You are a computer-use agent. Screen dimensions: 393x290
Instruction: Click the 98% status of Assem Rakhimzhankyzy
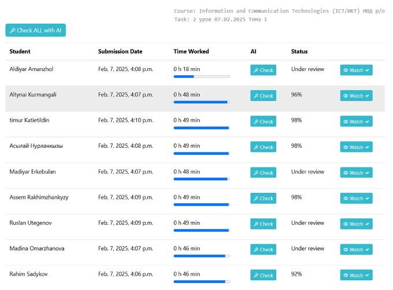coord(296,198)
